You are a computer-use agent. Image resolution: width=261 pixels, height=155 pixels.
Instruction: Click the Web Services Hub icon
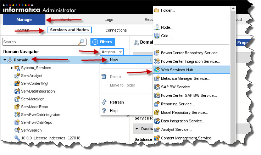157,70
